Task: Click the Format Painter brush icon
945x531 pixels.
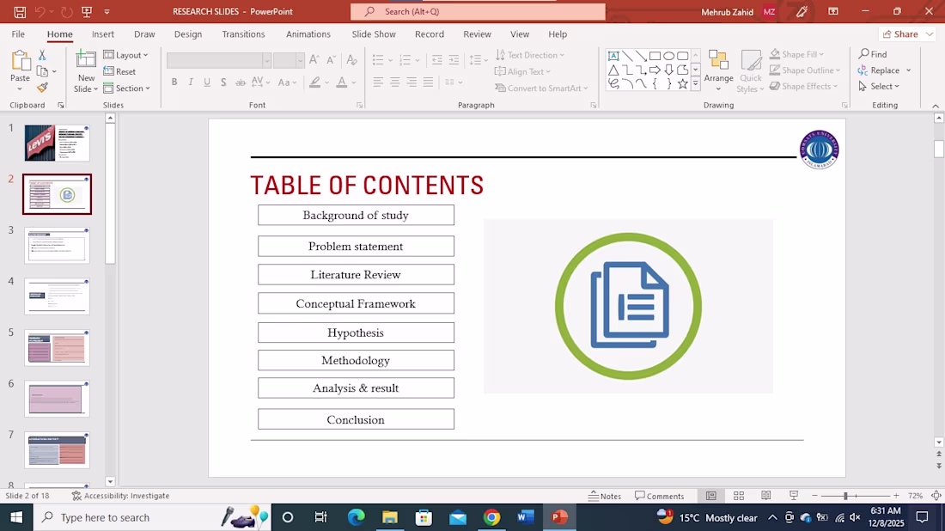Action: click(42, 88)
